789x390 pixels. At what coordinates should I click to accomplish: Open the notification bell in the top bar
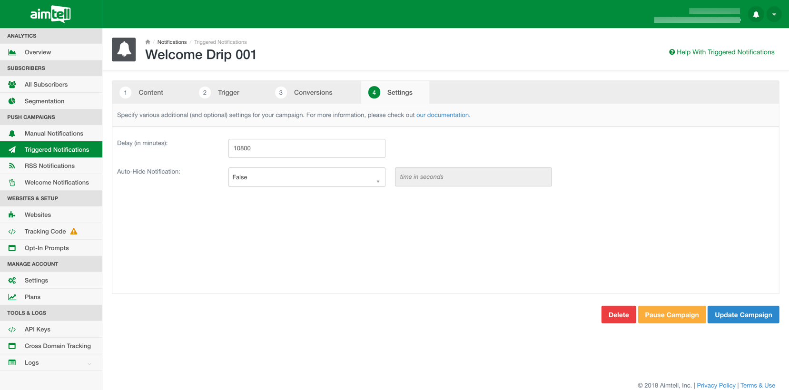point(756,14)
